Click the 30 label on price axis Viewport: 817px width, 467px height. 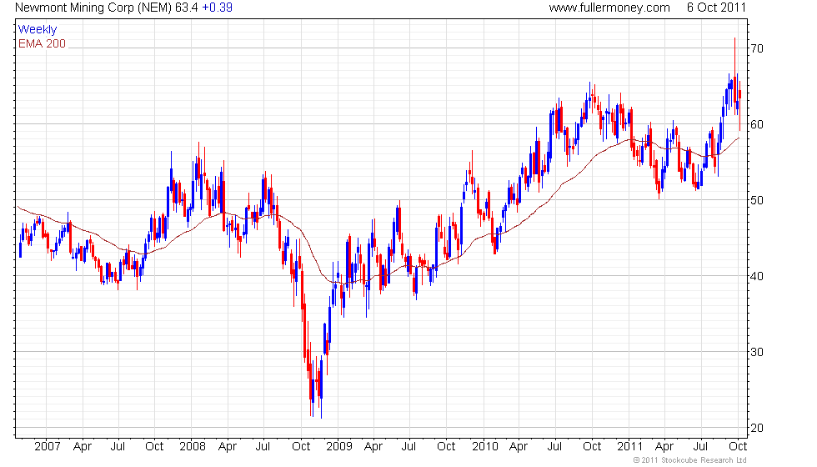[x=757, y=353]
